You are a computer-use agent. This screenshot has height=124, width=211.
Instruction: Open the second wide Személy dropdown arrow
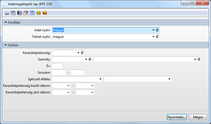[195, 59]
